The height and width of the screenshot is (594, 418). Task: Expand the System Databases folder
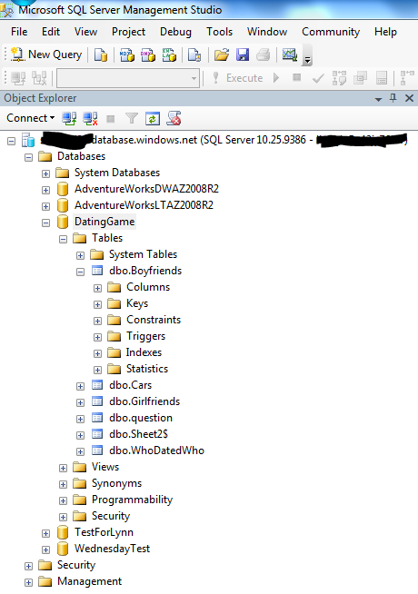point(45,173)
